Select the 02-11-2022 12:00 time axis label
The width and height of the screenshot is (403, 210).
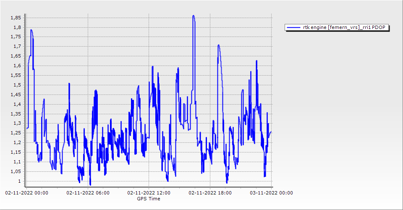coord(149,193)
